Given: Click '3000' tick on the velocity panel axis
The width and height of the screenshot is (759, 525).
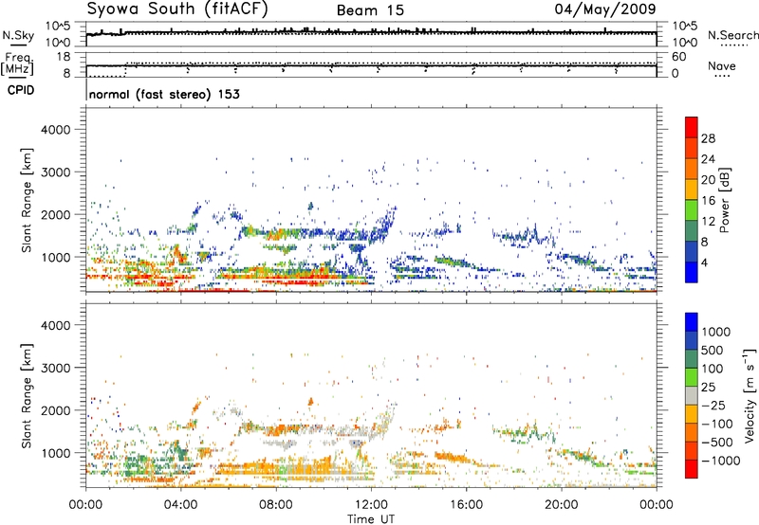Looking at the screenshot, I should tap(55, 368).
